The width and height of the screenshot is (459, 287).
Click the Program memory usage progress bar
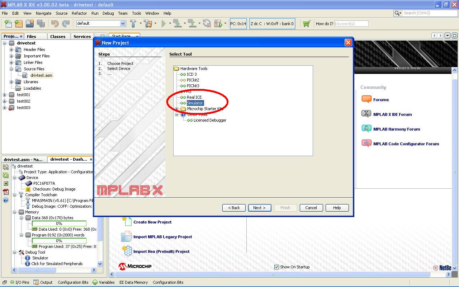[59, 241]
